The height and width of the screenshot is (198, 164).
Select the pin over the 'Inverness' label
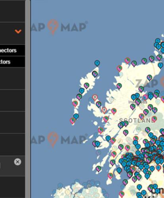click(x=138, y=102)
